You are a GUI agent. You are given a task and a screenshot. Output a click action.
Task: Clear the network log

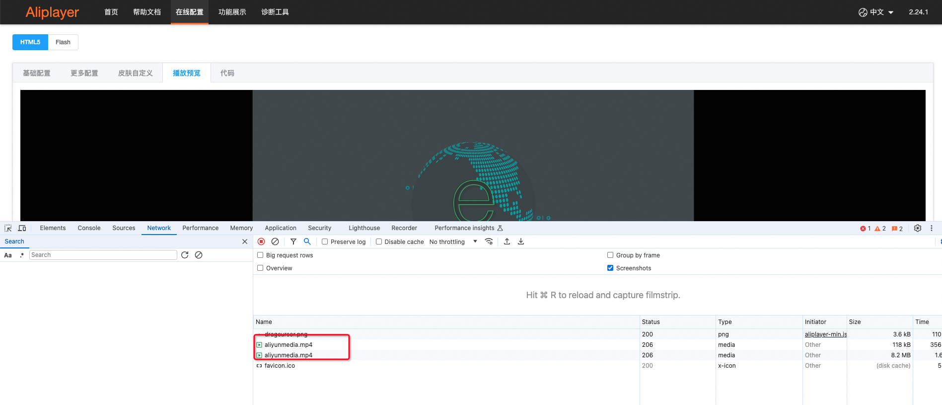coord(275,242)
